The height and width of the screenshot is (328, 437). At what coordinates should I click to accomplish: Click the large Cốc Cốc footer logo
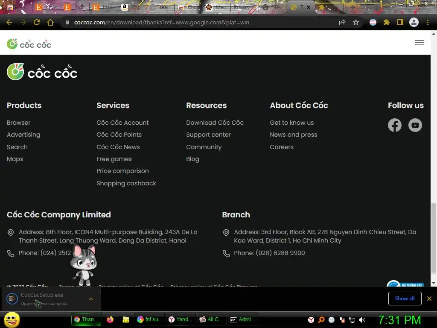click(42, 72)
